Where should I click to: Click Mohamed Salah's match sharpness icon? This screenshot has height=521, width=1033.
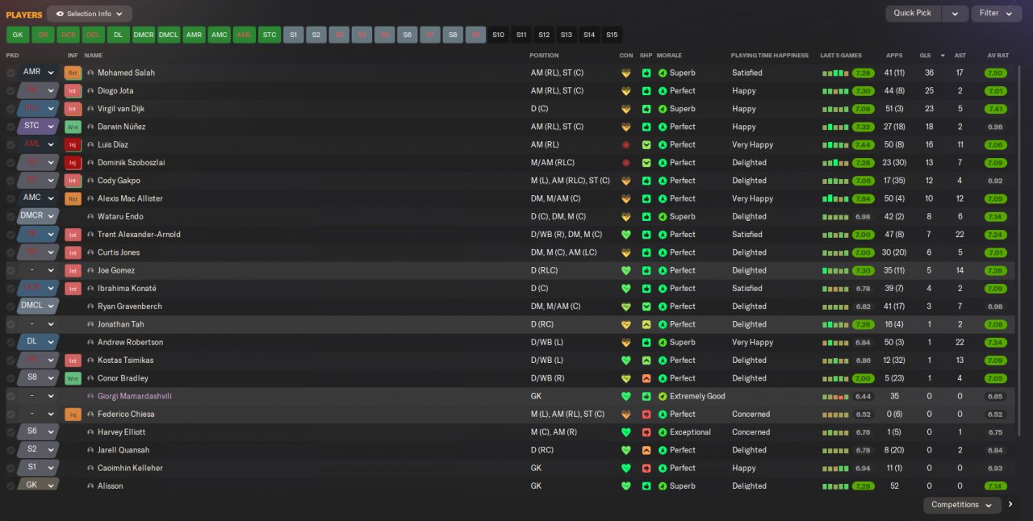click(x=646, y=73)
